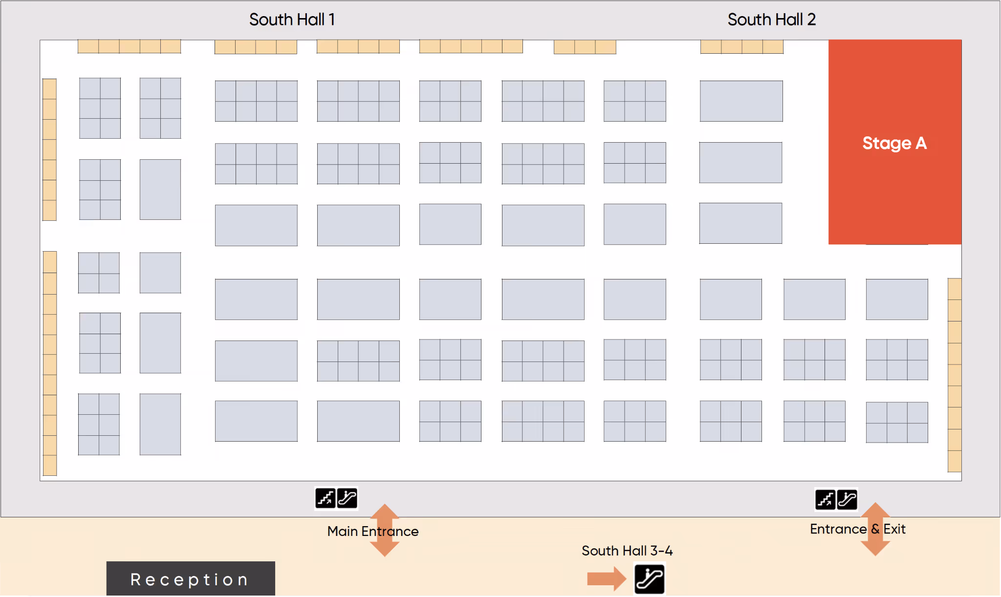Select the large booth left of Stage A top
The width and height of the screenshot is (1001, 597).
[x=741, y=101]
